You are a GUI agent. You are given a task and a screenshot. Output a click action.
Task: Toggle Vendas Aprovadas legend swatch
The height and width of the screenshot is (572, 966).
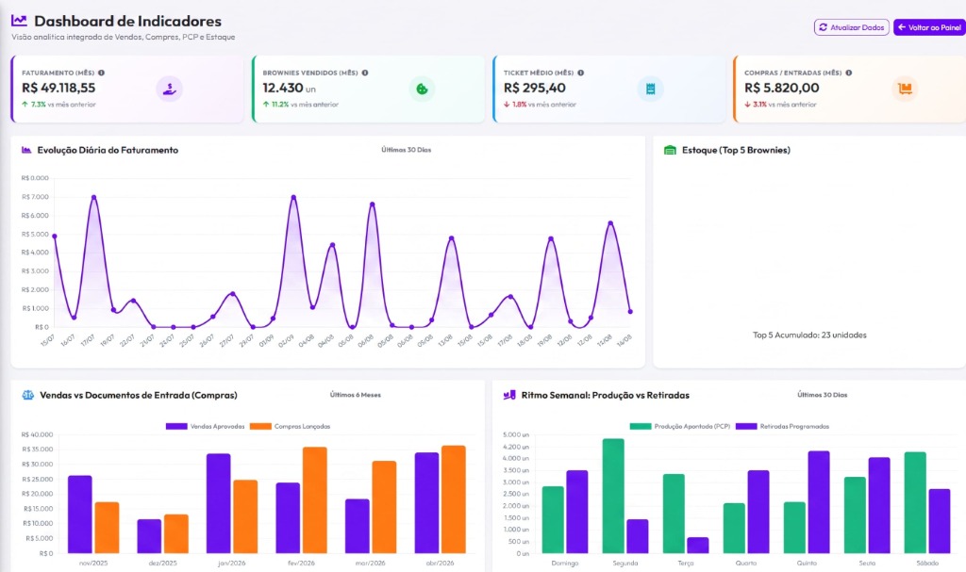[176, 426]
